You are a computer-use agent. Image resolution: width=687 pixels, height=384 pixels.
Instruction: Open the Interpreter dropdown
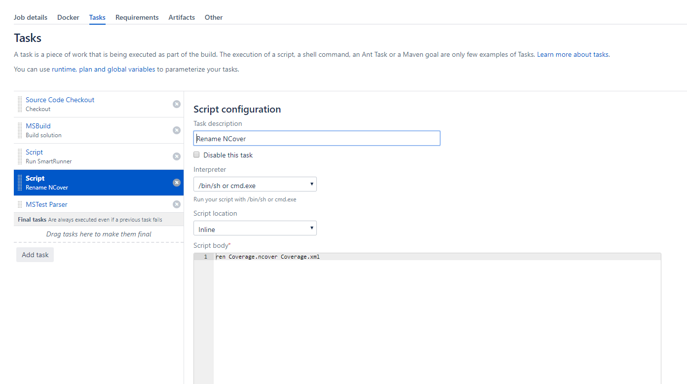[x=255, y=185]
